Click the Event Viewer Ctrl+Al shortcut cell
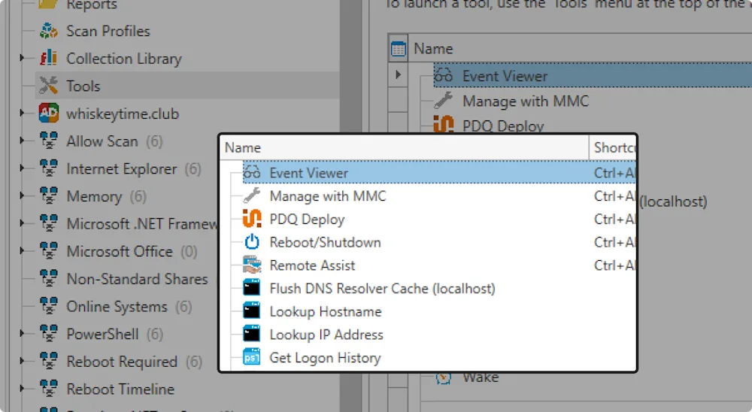 pos(615,173)
